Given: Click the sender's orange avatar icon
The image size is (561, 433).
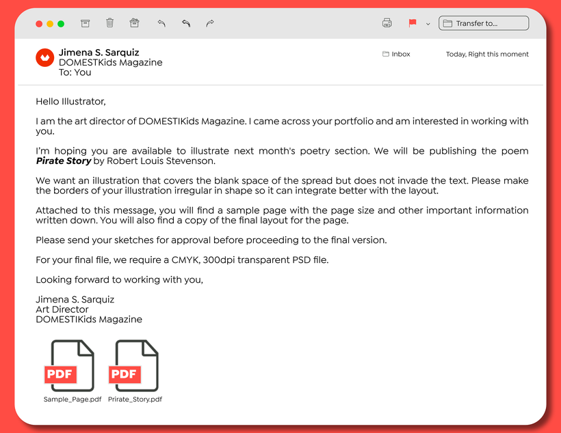Looking at the screenshot, I should (44, 57).
